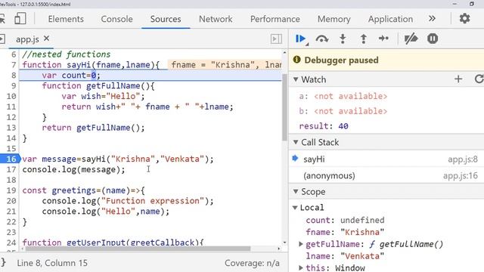Toggle pause on exceptions

433,39
